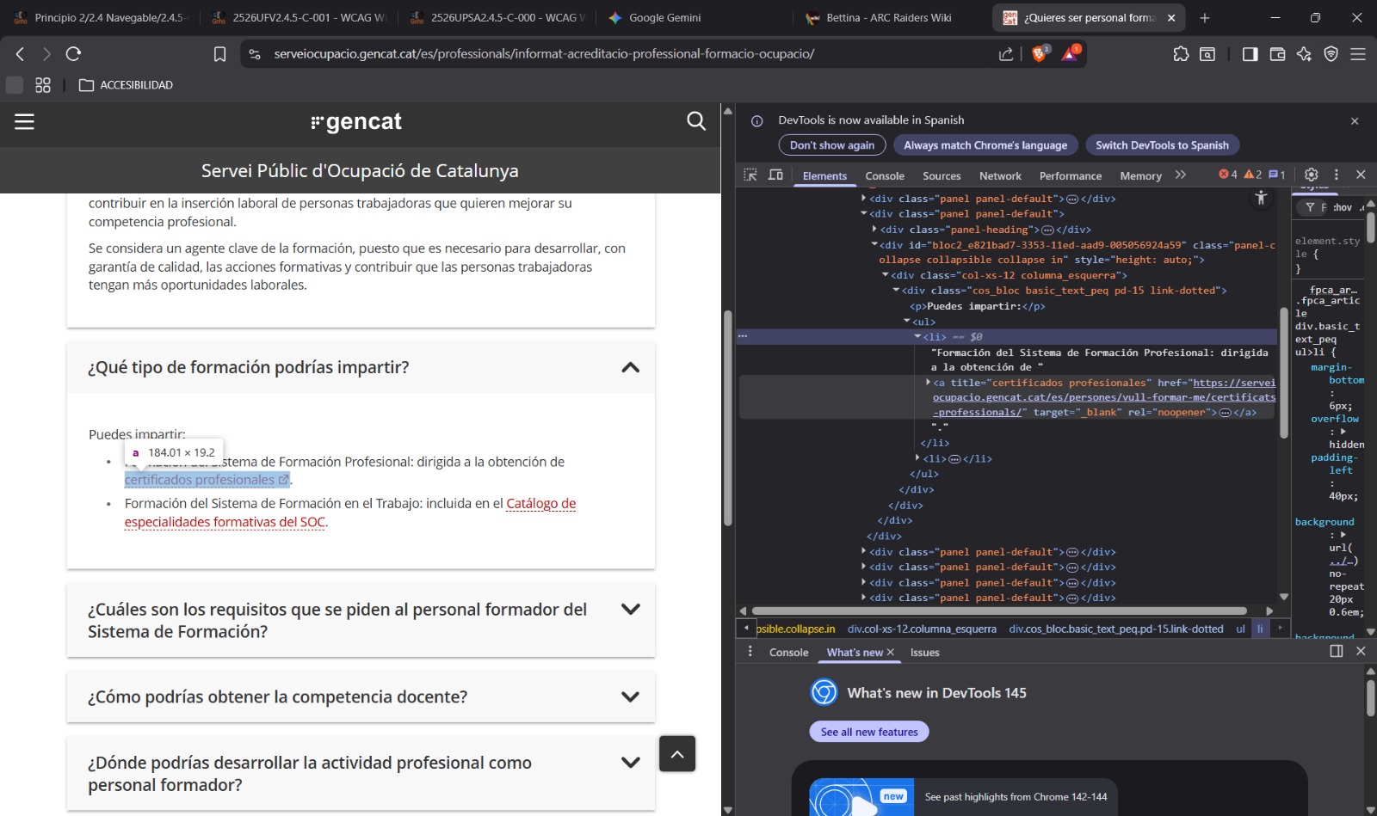Click the DOM tree horizontal scrollbar
The width and height of the screenshot is (1377, 816).
pos(998,611)
